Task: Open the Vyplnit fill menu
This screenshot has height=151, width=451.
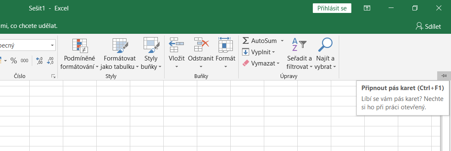Action: pos(258,52)
